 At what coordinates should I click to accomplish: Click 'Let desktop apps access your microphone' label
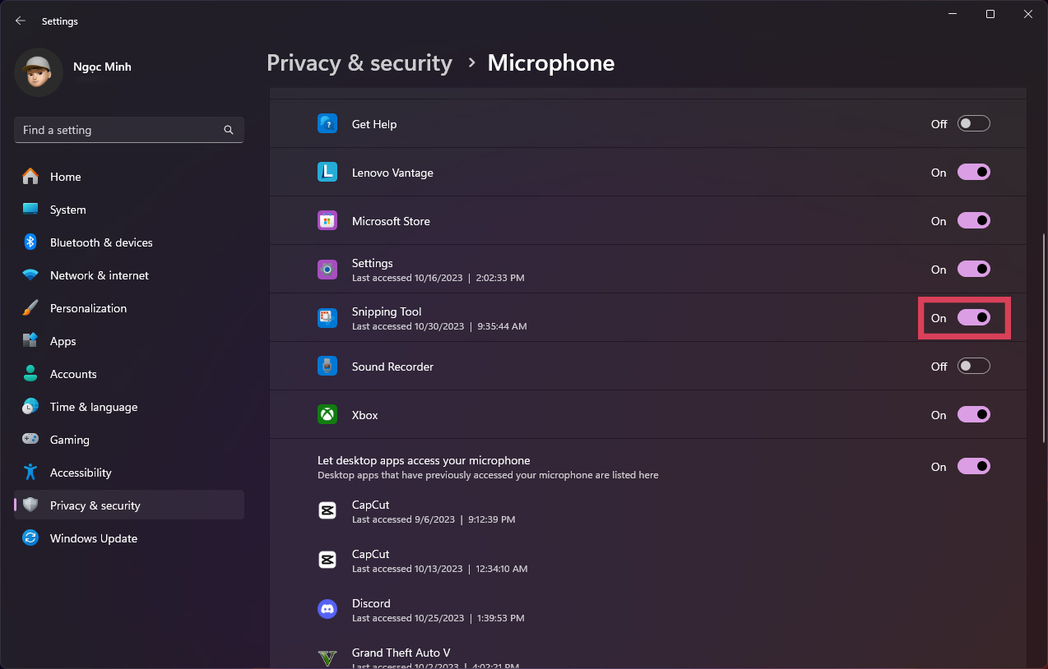[424, 460]
